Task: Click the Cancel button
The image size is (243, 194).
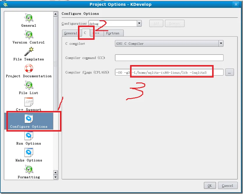Action: [x=228, y=186]
